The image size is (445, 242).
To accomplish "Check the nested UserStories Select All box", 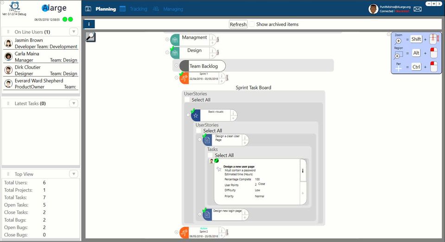I will click(199, 131).
